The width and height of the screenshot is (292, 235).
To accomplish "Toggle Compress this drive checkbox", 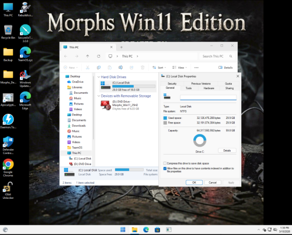I will 165,163.
